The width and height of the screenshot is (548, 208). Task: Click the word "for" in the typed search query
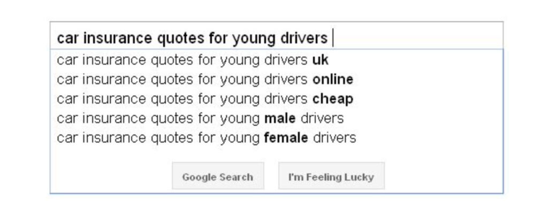click(x=218, y=38)
